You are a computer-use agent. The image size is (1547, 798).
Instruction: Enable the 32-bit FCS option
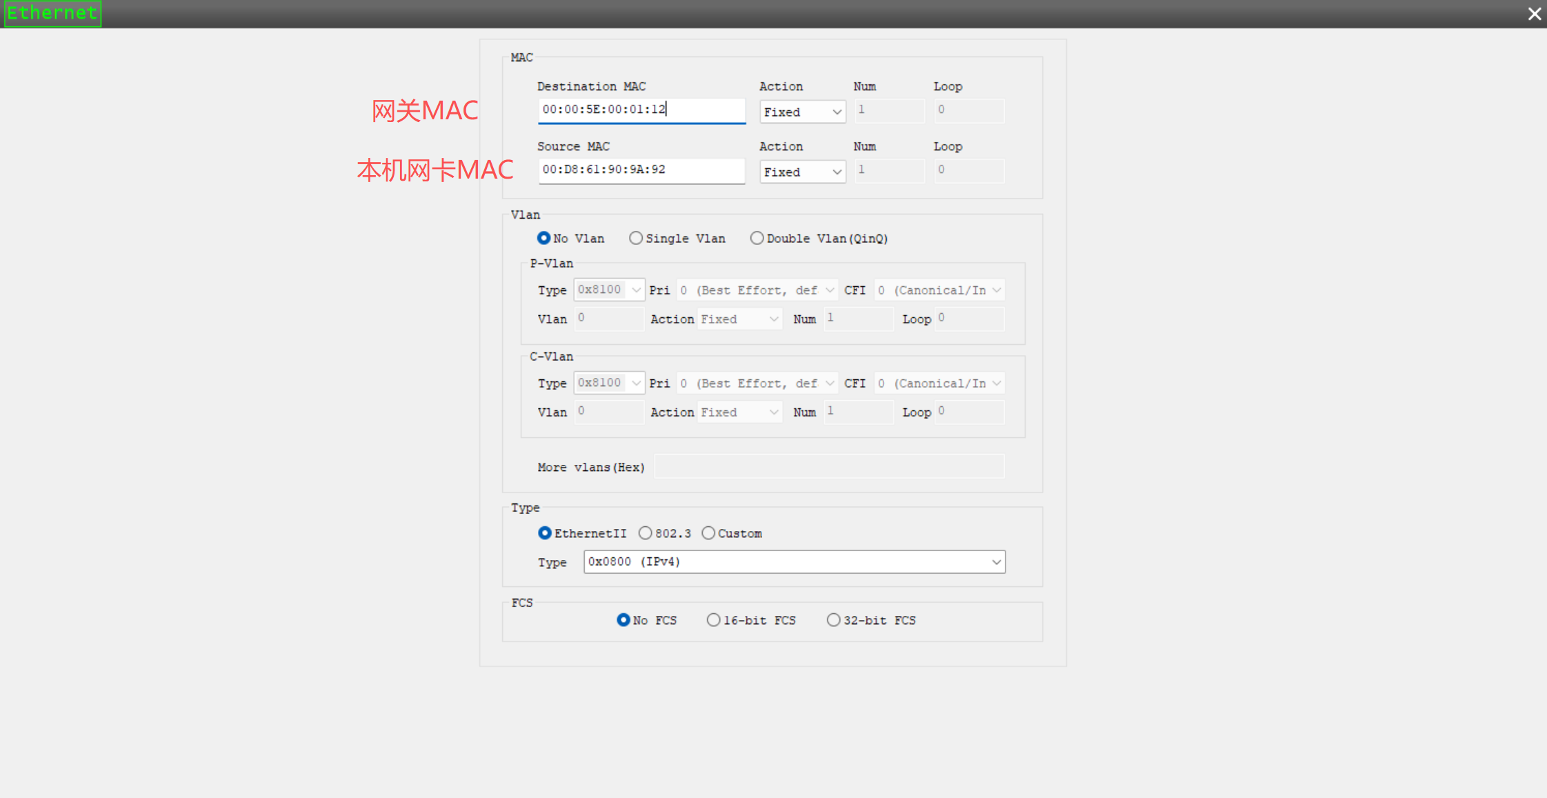(834, 620)
